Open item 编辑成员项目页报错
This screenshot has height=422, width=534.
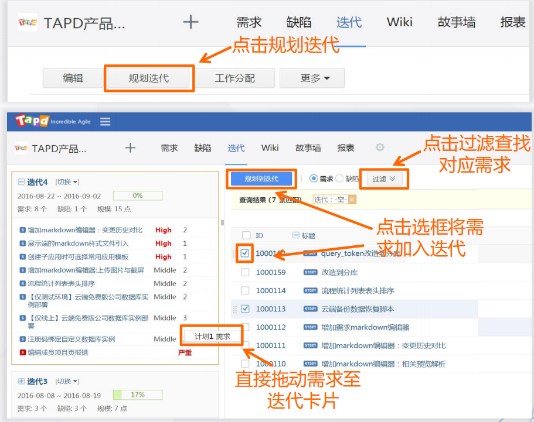[58, 352]
